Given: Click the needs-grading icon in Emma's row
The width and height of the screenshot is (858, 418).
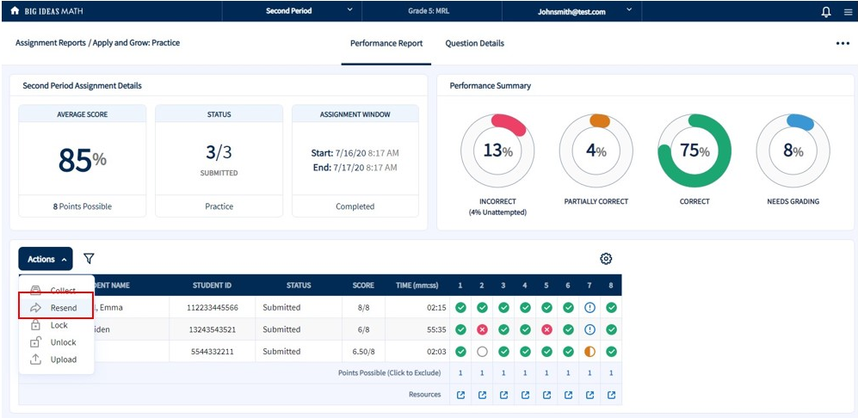Looking at the screenshot, I should 589,307.
